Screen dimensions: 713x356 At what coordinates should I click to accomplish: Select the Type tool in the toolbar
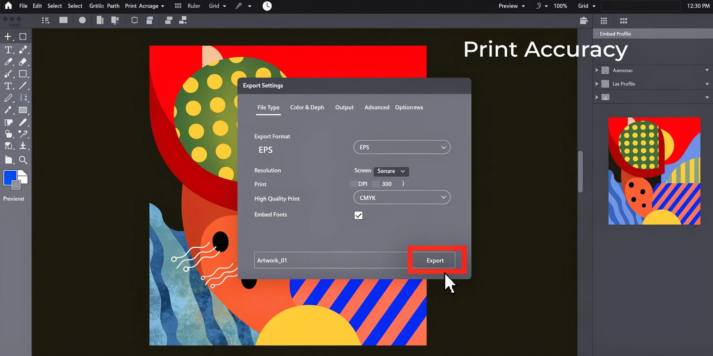(x=8, y=50)
